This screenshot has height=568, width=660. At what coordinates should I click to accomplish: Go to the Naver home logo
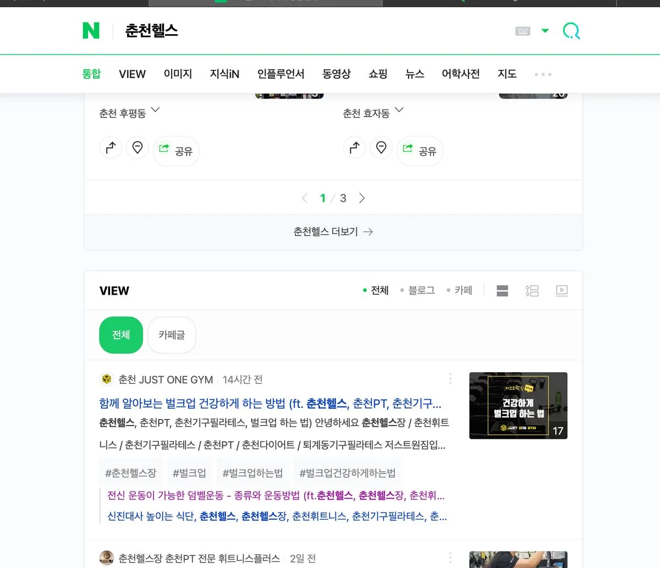tap(91, 31)
